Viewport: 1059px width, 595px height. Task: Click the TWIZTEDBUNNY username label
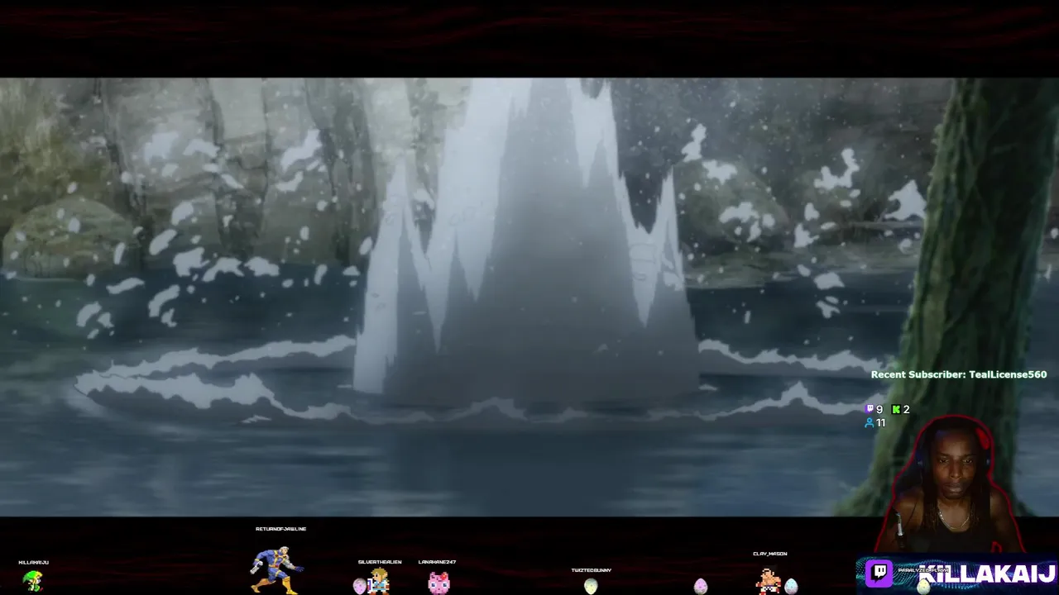(x=591, y=570)
